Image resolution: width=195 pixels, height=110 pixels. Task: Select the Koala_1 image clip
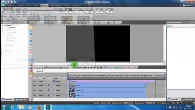112,82
